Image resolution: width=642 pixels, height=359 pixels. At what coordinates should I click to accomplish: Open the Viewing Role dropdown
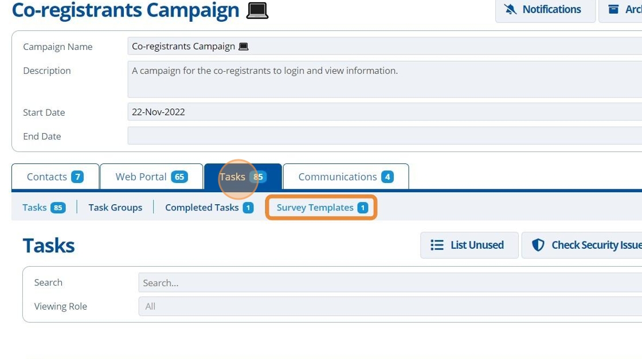pos(390,307)
